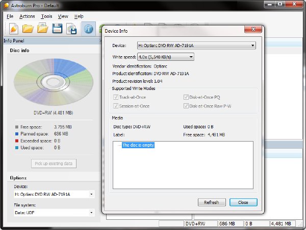Click the disc usage chart graphic
This screenshot has width=306, height=230.
54,82
